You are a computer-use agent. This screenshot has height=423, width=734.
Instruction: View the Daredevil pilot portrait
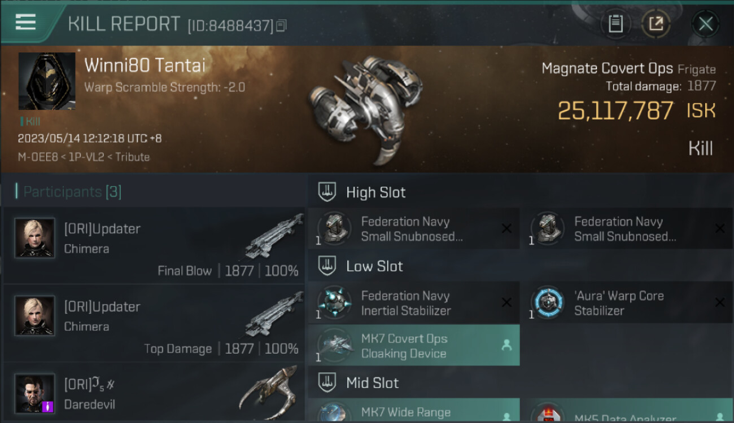35,394
